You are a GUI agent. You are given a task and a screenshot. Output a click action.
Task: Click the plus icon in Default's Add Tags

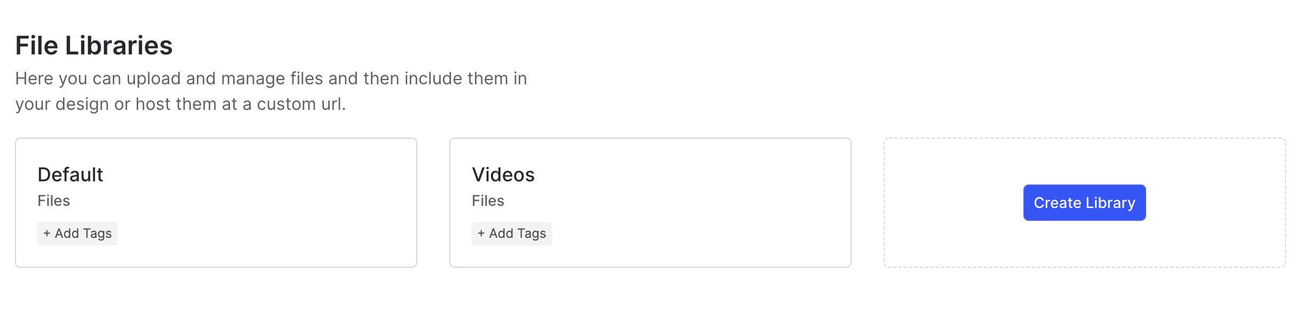pos(47,234)
